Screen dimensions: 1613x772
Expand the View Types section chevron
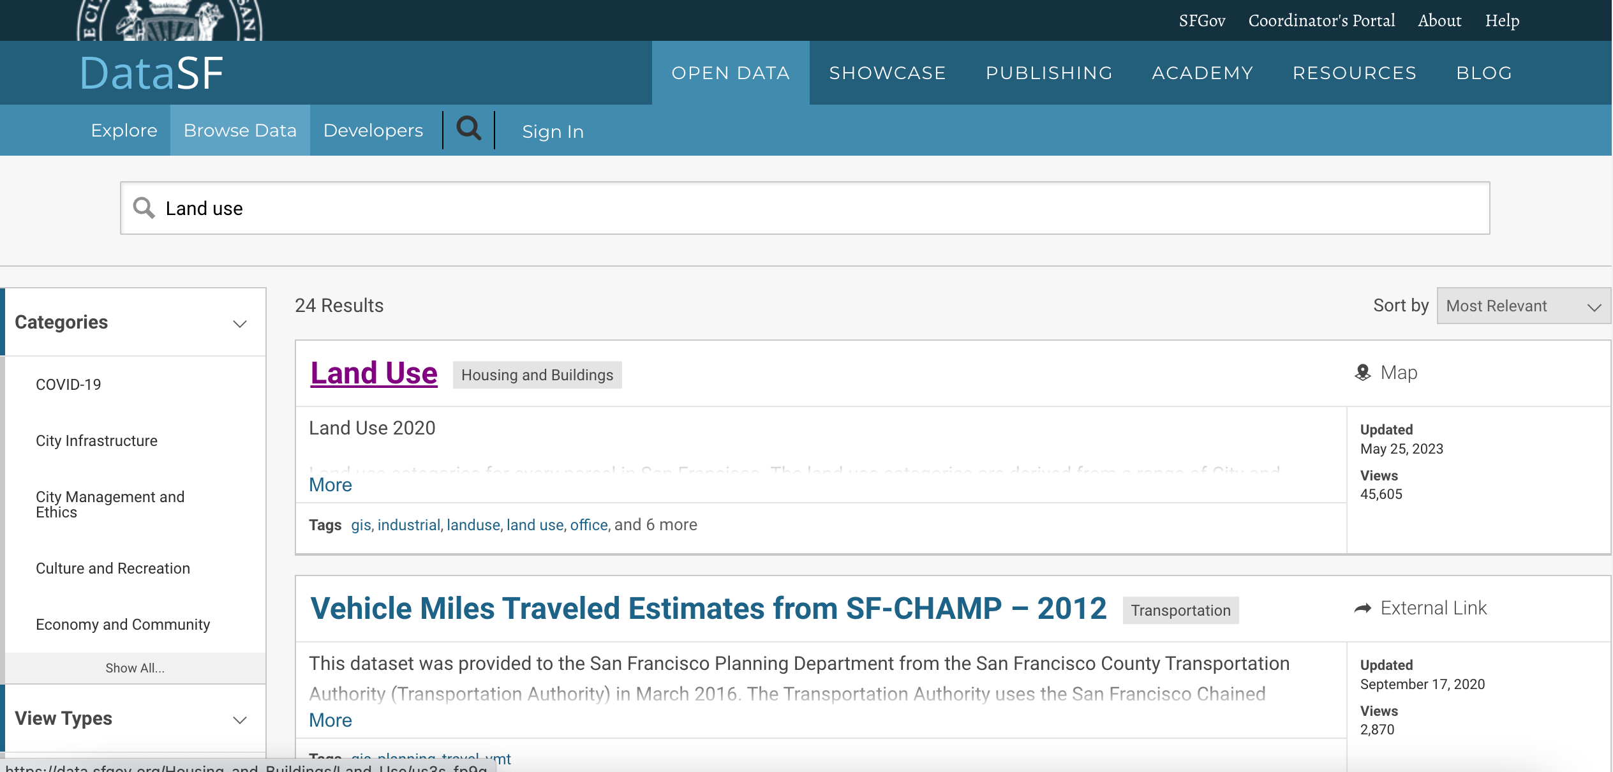tap(239, 720)
